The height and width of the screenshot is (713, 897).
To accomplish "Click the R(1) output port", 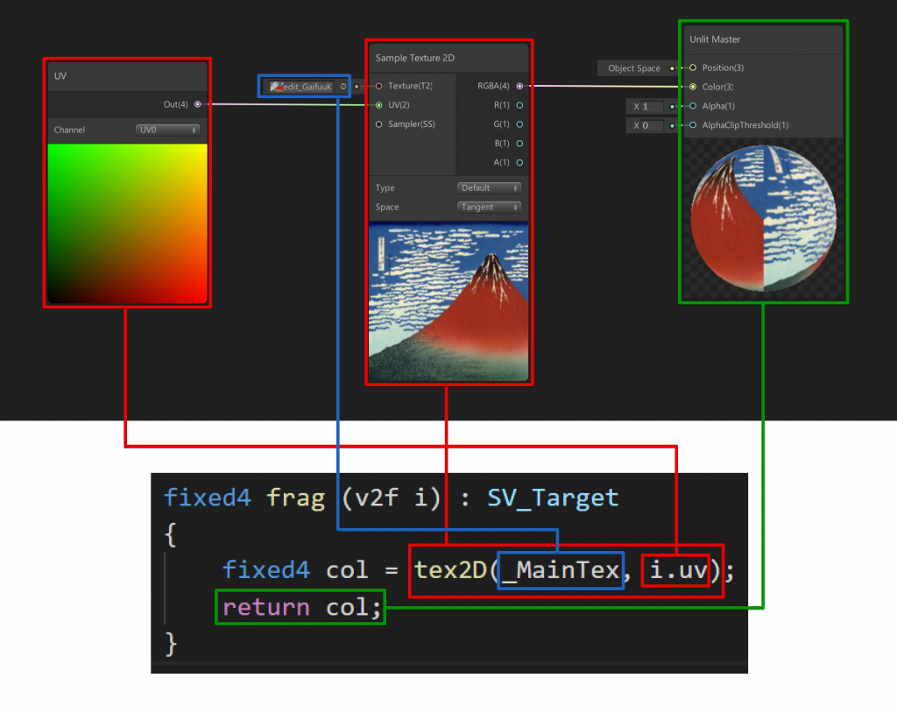I will coord(519,105).
